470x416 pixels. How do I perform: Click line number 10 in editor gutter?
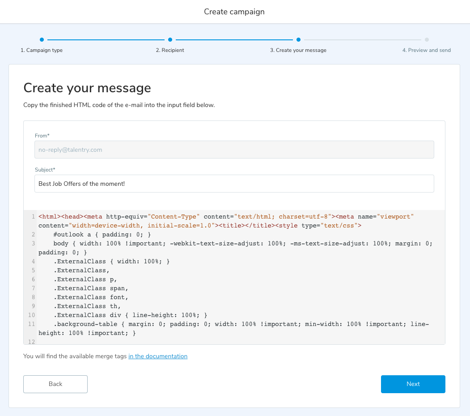31,315
